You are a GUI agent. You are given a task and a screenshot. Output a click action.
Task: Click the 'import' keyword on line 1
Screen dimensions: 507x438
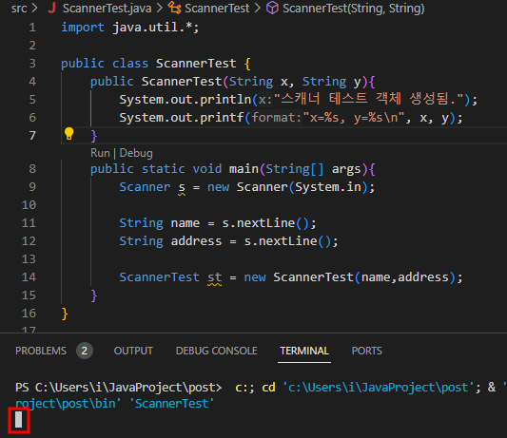click(83, 28)
